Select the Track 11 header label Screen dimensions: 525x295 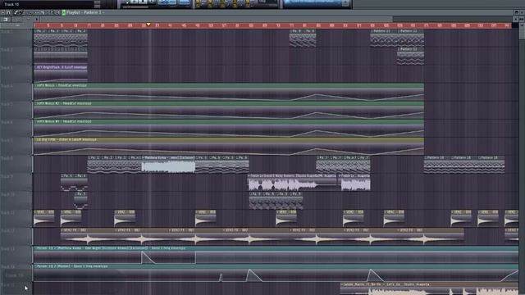tap(7, 212)
